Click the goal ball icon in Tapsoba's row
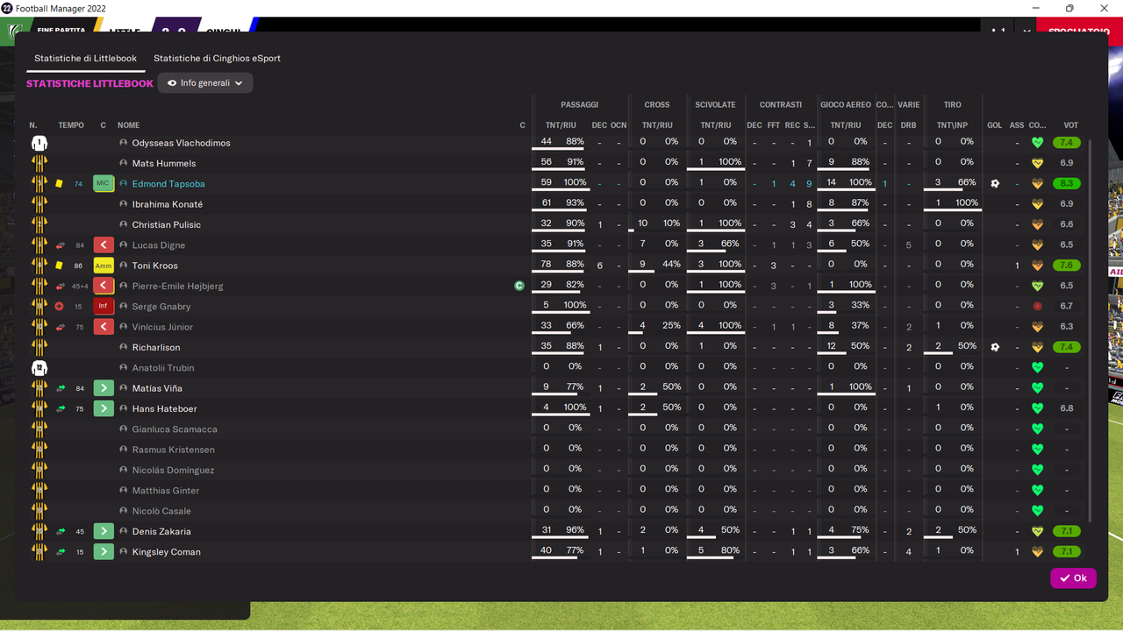The image size is (1123, 631). click(x=995, y=184)
